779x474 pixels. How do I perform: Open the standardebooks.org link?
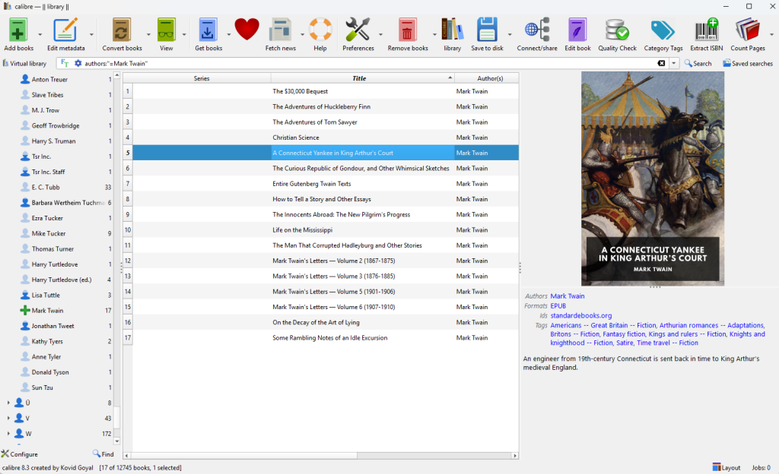580,315
